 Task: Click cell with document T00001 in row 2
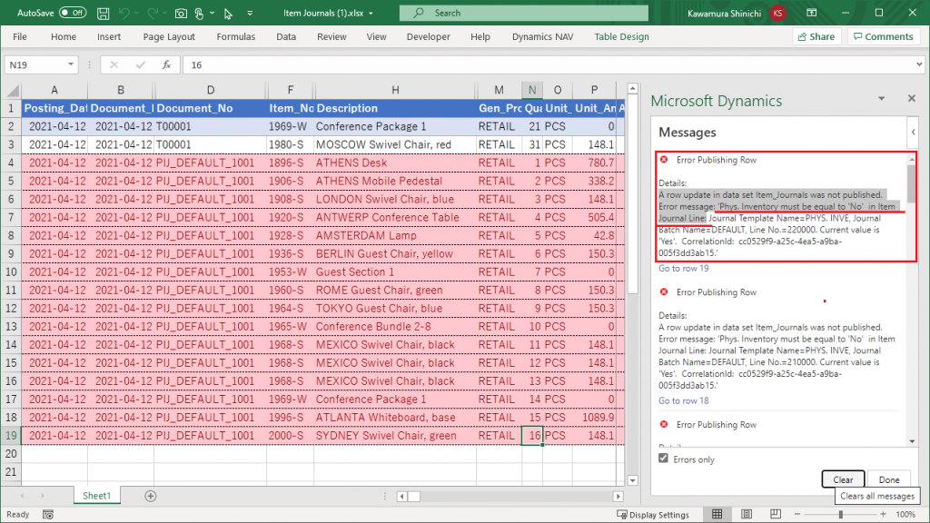211,126
